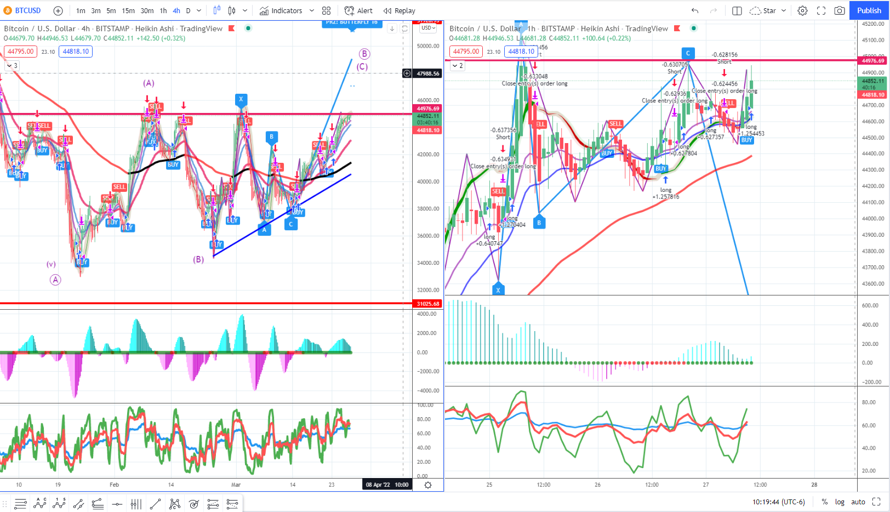
Task: Expand the time interval dropdown arrow
Action: coord(199,10)
